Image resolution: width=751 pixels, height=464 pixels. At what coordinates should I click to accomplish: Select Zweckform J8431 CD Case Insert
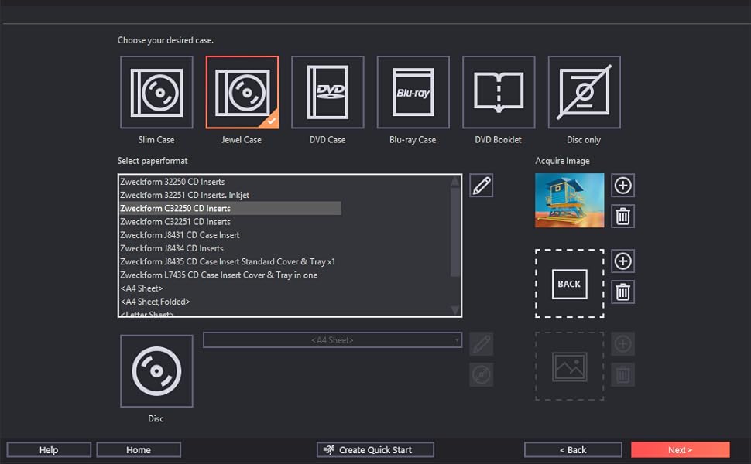[x=180, y=235]
